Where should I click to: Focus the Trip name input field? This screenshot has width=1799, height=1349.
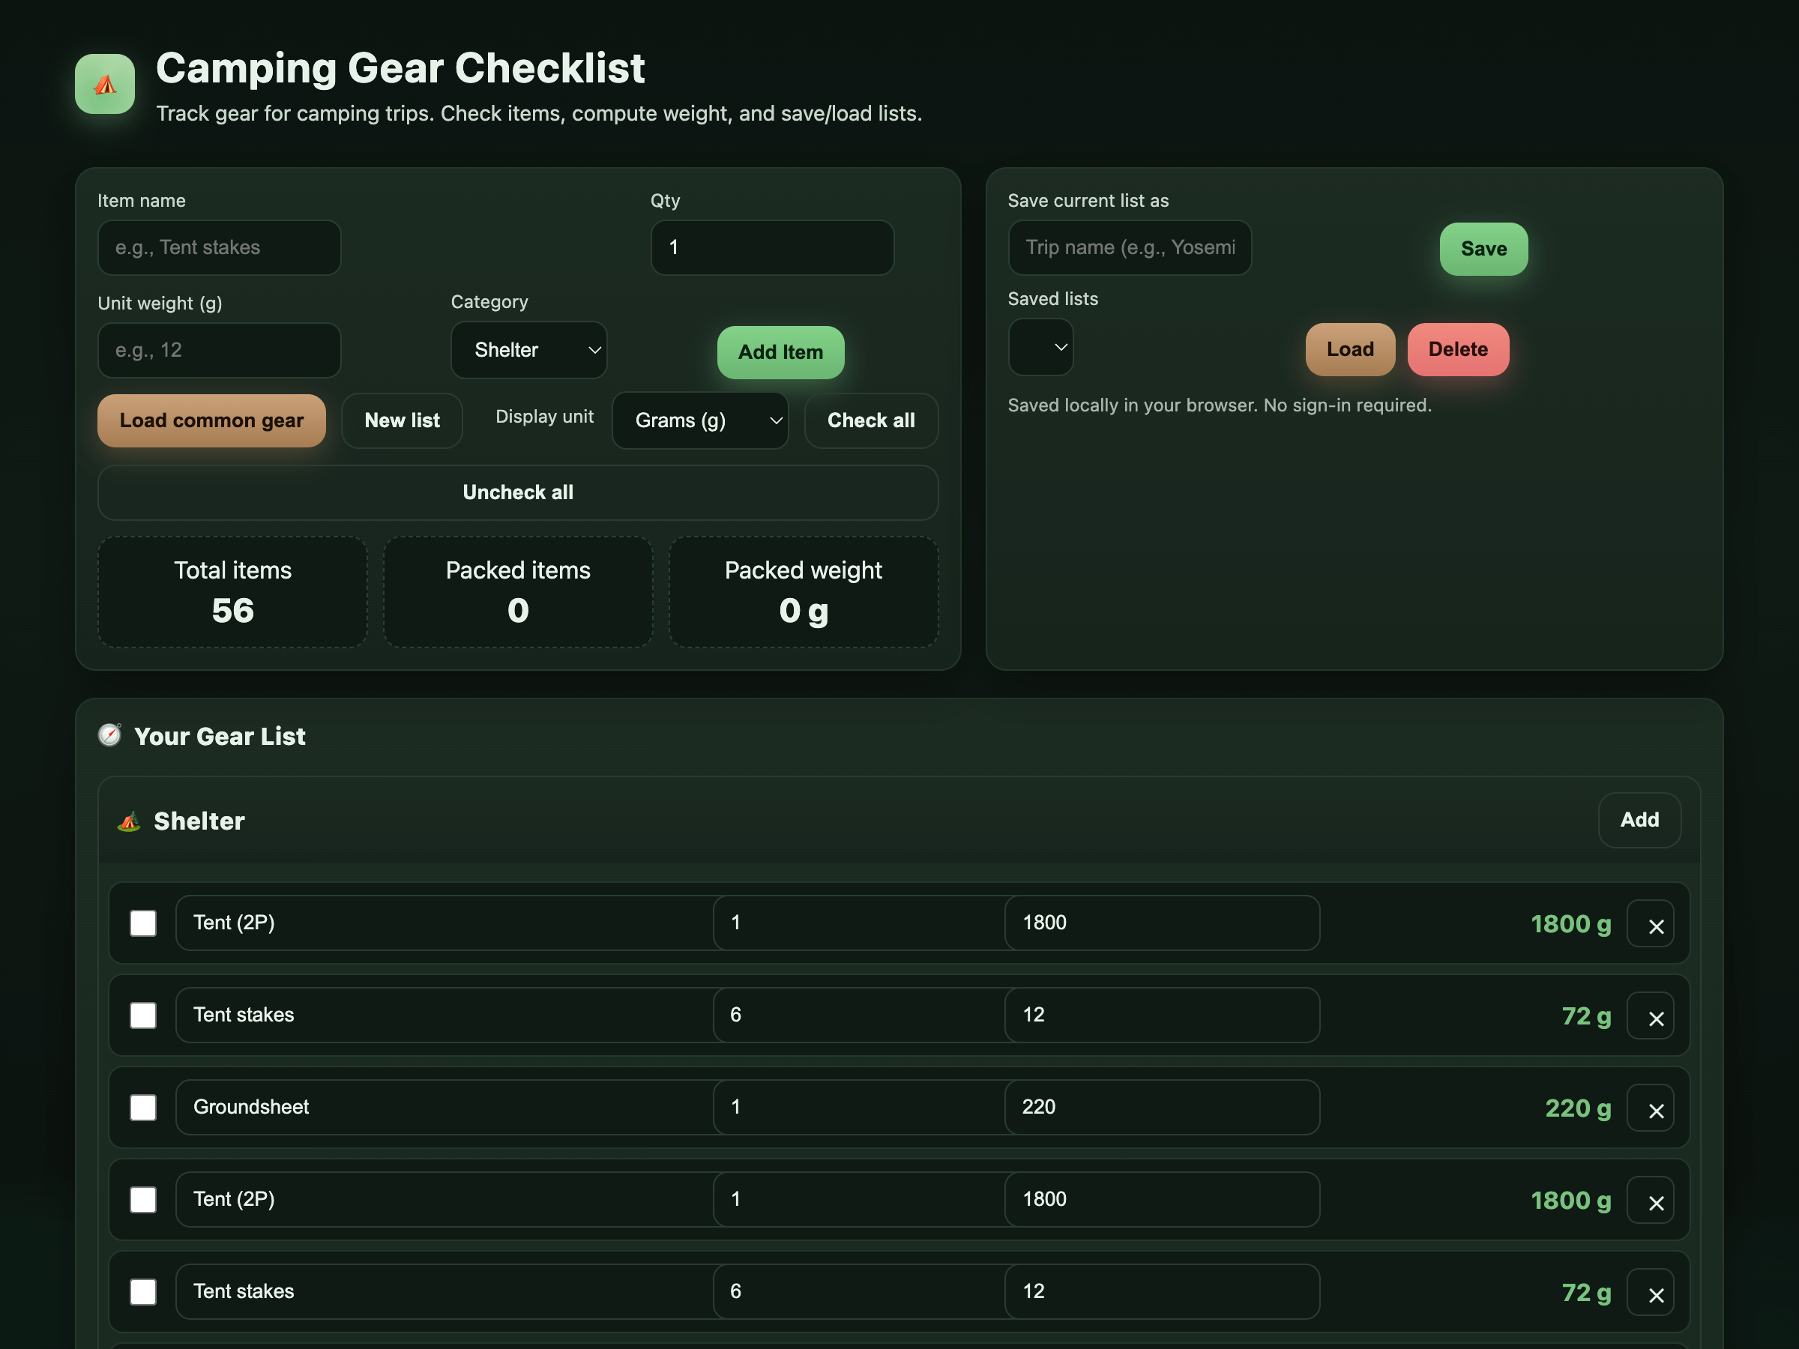[x=1129, y=248]
